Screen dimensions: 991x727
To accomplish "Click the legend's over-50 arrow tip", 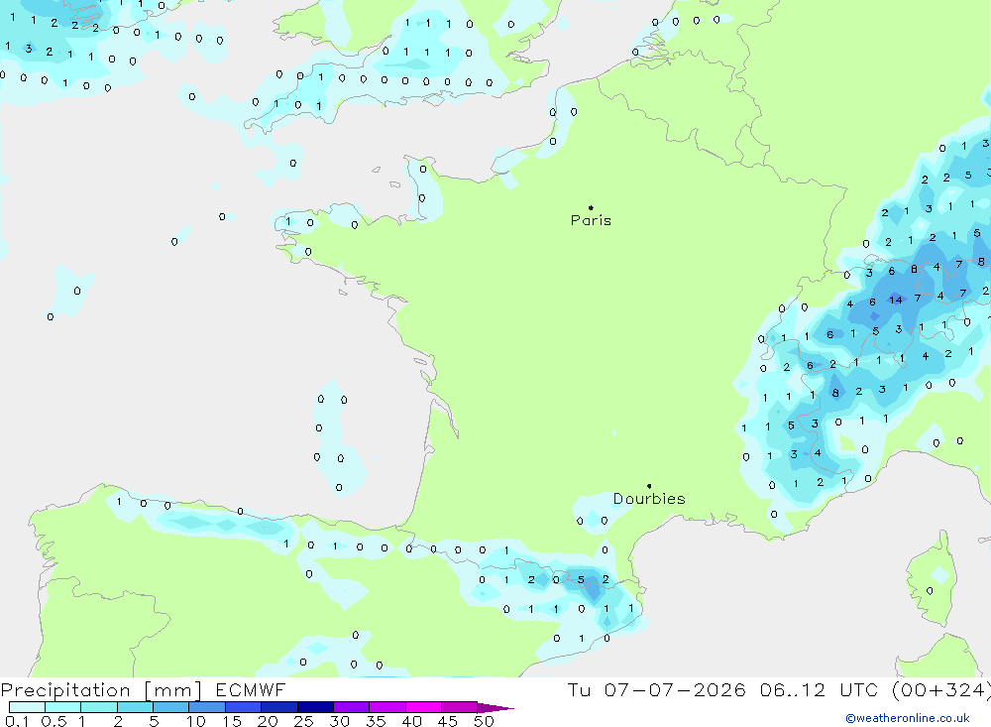I will 495,707.
